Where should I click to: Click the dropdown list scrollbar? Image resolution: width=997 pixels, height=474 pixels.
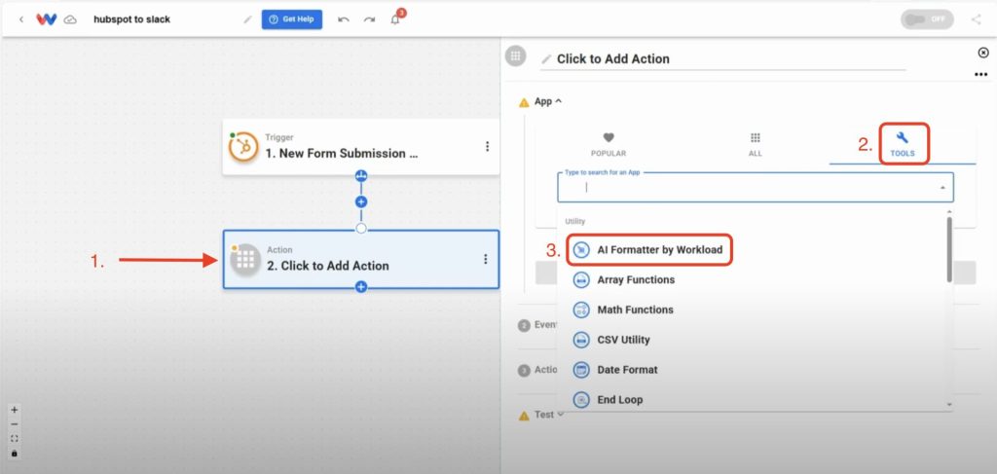[x=949, y=249]
